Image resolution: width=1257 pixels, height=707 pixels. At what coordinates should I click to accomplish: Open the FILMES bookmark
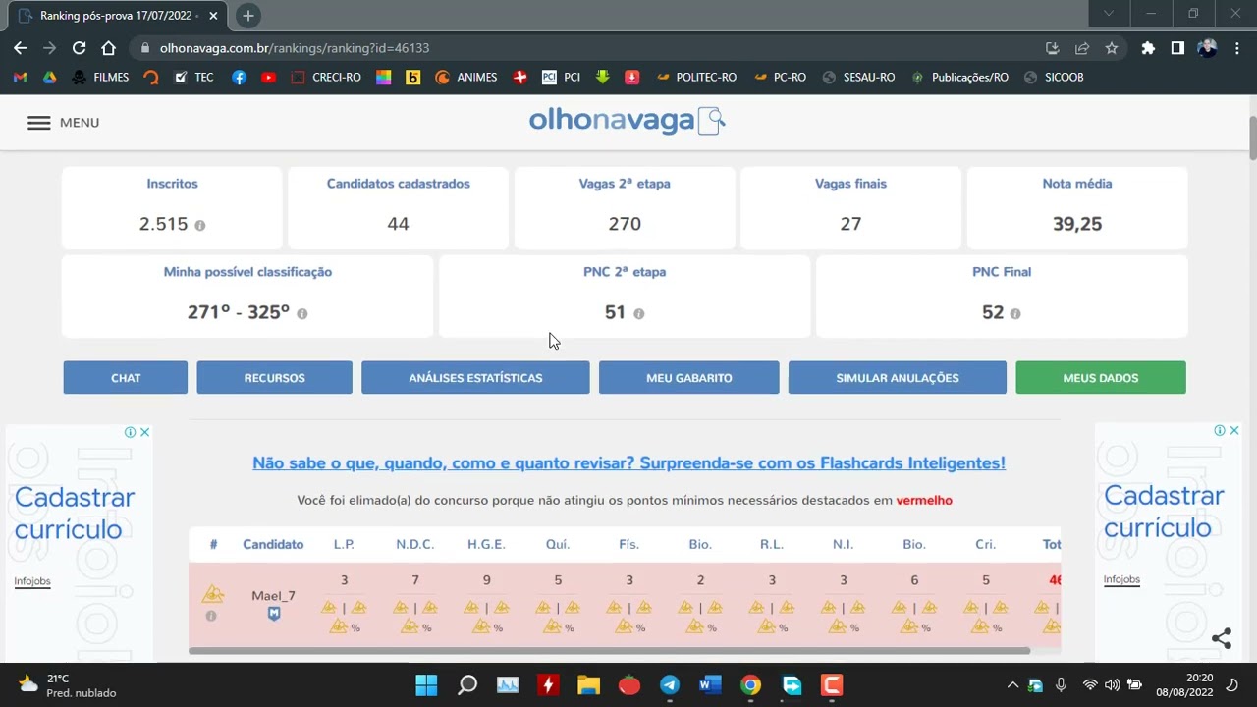[101, 77]
